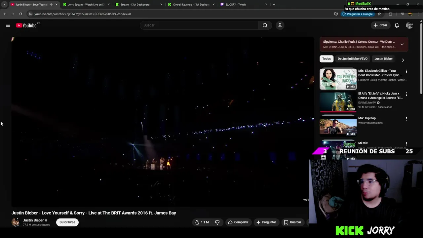423x238 pixels.
Task: Click the Guardar save button
Action: pyautogui.click(x=293, y=222)
